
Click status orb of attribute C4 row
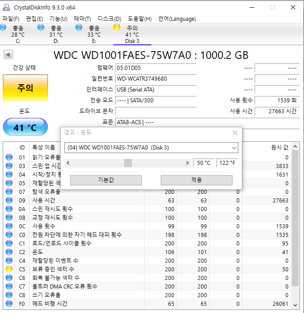9,260
